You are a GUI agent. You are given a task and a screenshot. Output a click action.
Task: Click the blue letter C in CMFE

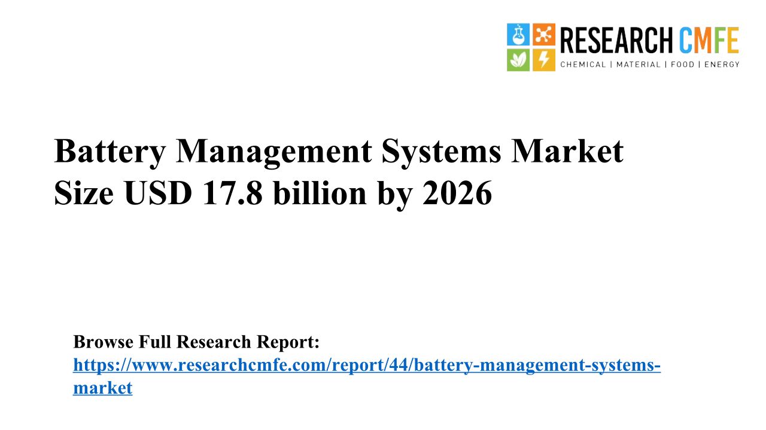coord(686,41)
